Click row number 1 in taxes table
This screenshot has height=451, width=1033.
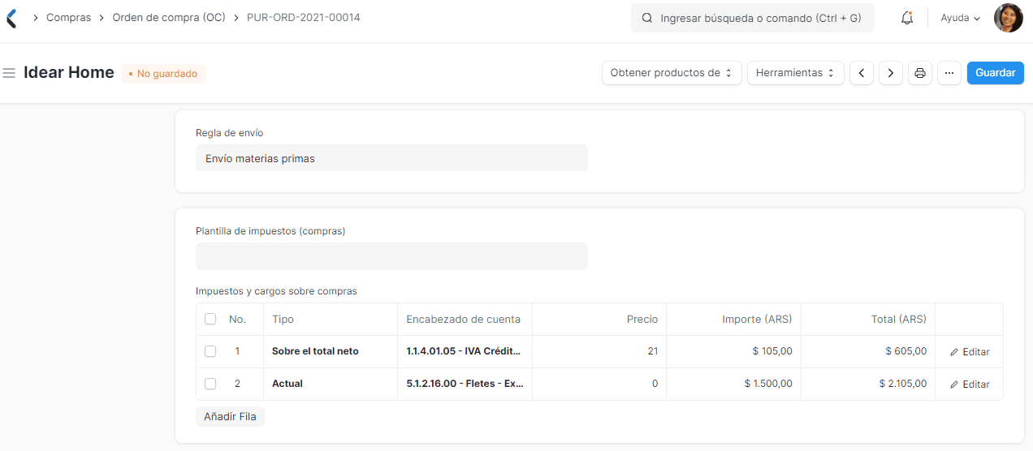coord(237,352)
